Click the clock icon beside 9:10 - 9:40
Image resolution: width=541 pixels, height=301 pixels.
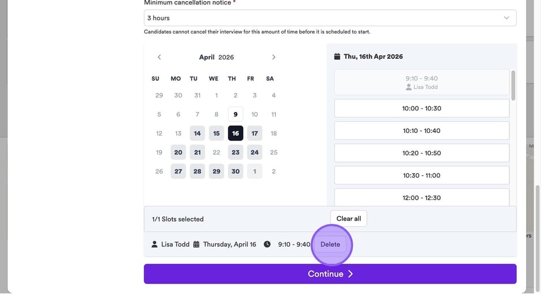click(267, 244)
